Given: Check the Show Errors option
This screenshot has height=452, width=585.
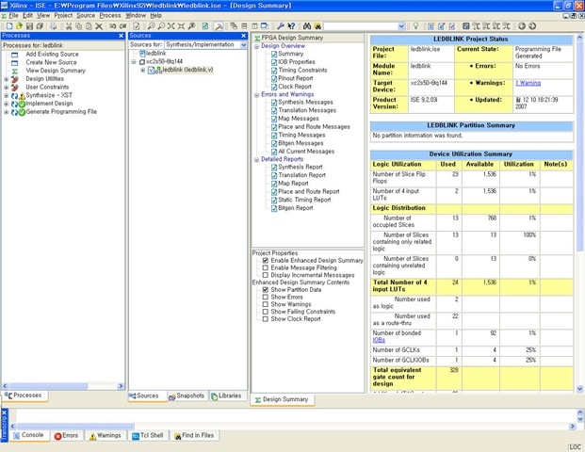Looking at the screenshot, I should [x=266, y=297].
